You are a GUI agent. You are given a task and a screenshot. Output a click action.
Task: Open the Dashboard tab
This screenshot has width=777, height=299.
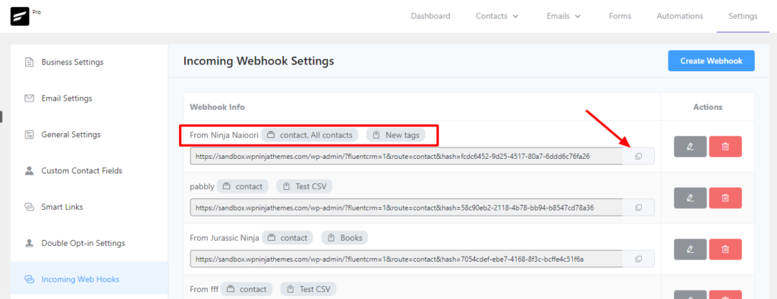coord(431,17)
